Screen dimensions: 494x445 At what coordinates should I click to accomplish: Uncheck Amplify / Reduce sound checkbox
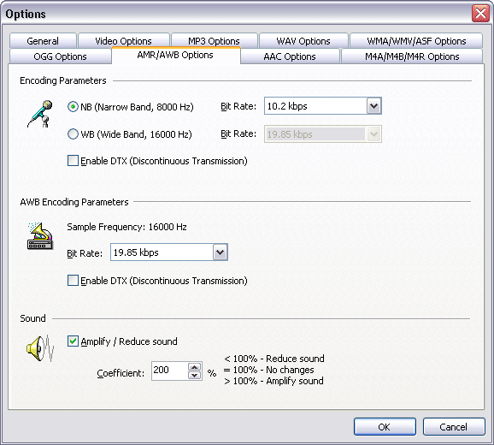(74, 341)
